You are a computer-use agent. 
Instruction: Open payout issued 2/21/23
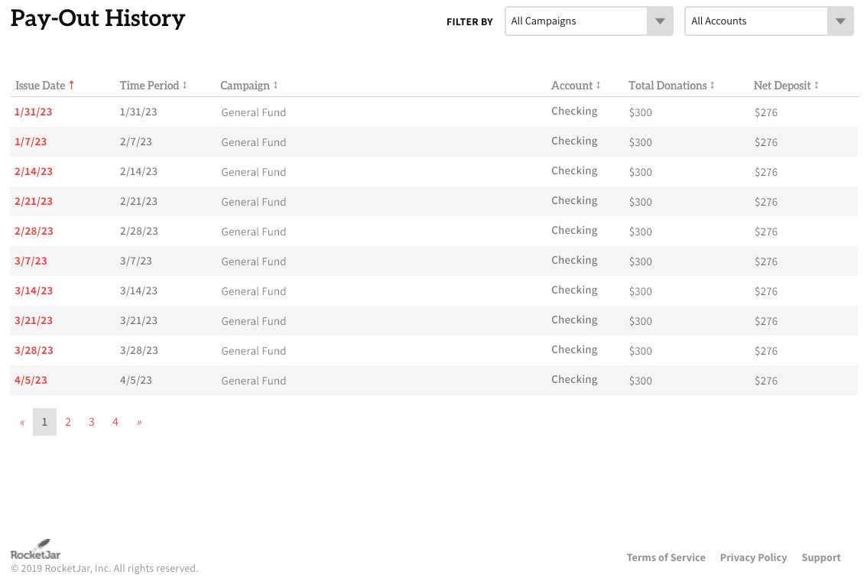pos(34,201)
